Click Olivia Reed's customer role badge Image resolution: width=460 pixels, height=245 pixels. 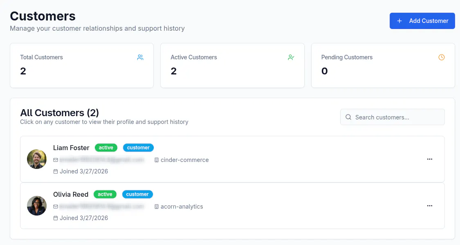coord(137,194)
